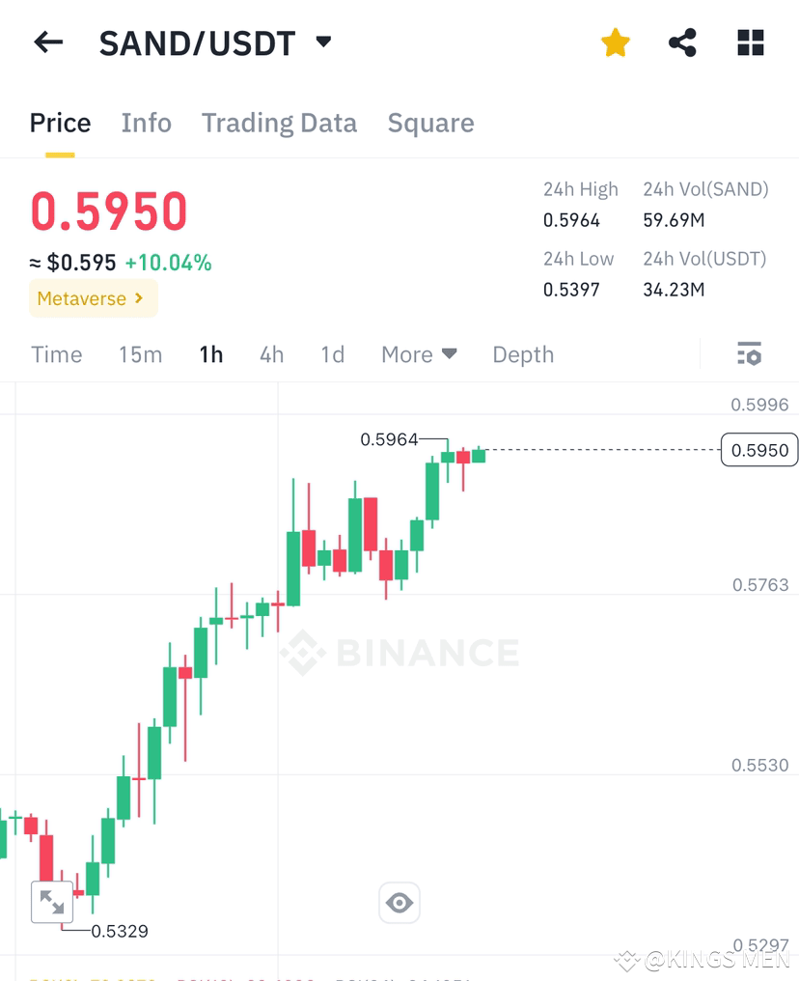
Task: Select the 15m timeframe
Action: pos(140,354)
